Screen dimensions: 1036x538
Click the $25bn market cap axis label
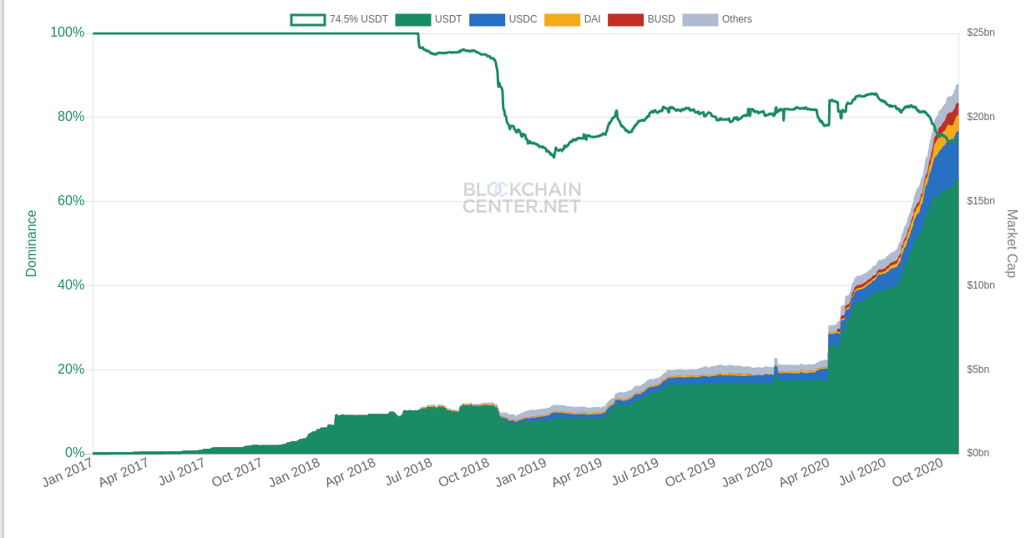pyautogui.click(x=981, y=33)
